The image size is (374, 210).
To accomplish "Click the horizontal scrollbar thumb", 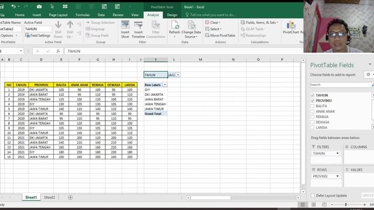I will click(210, 198).
